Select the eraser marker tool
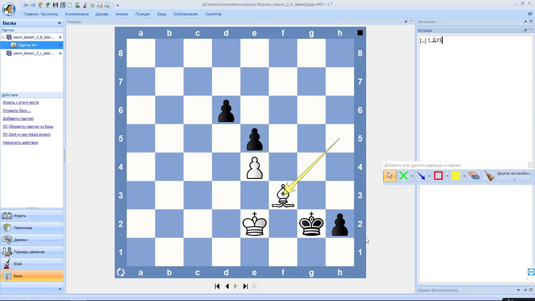Viewport: 535px width, 301px height. (x=474, y=176)
